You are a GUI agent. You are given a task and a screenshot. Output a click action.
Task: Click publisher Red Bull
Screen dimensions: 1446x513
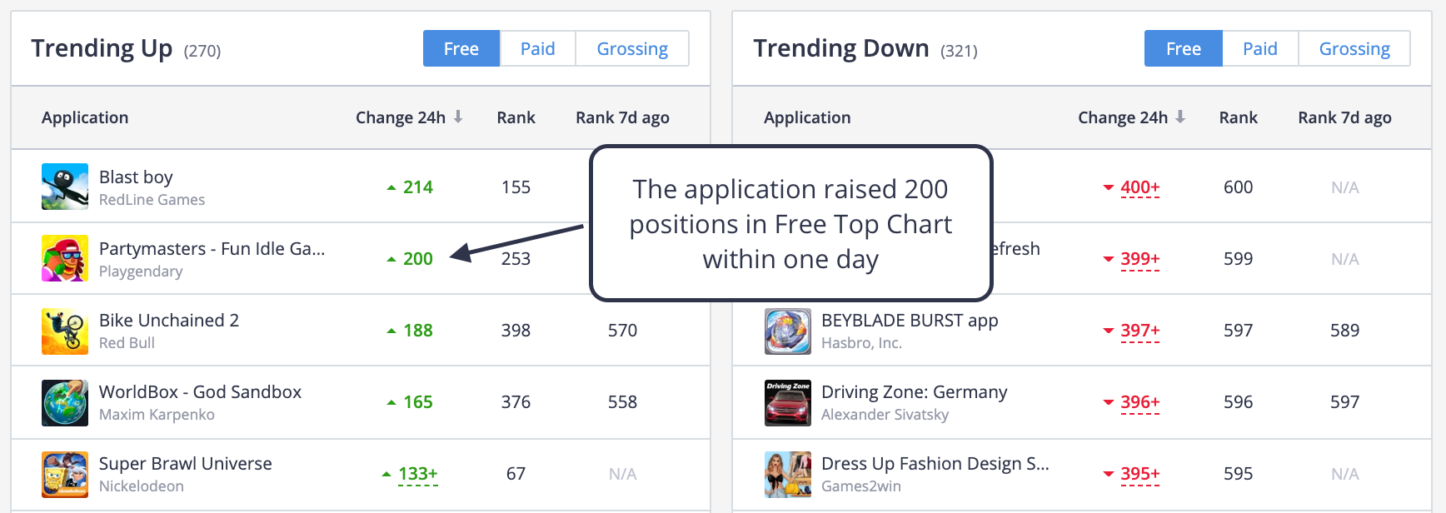[127, 343]
